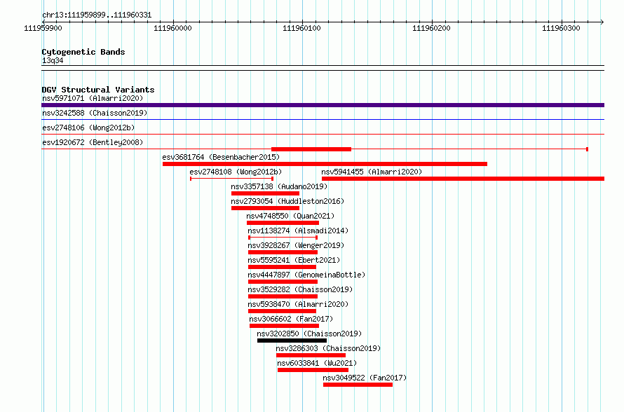Screen dimensions: 624x412
Task: Select the thick red esv1920672 feature segment
Action: pyautogui.click(x=311, y=149)
